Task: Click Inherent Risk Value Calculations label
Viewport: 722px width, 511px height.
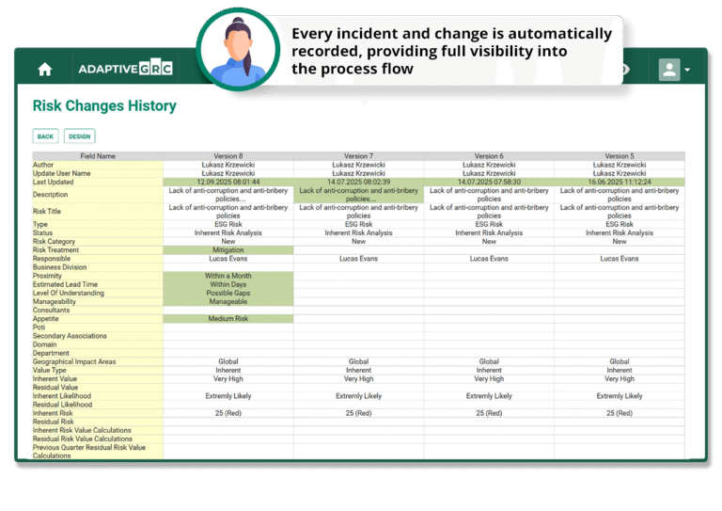Action: point(98,431)
